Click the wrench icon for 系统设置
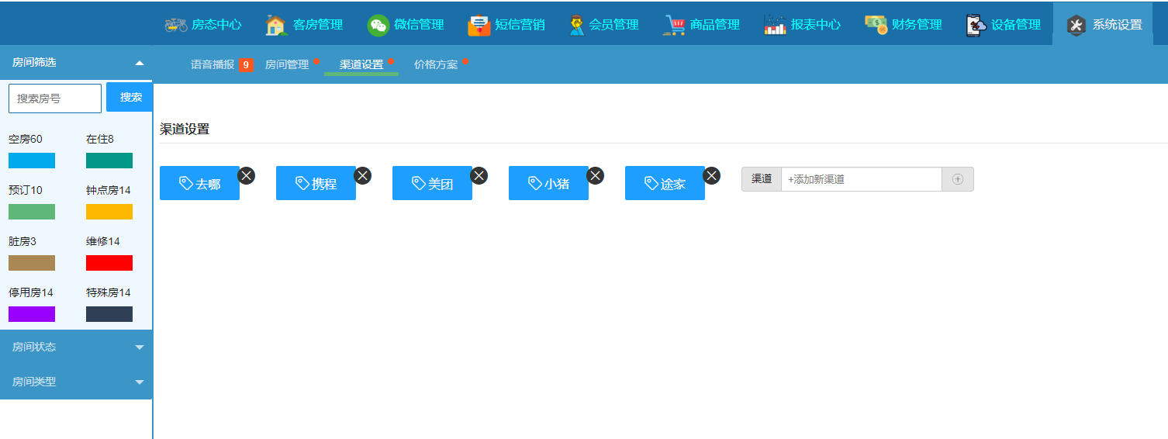 click(1076, 25)
